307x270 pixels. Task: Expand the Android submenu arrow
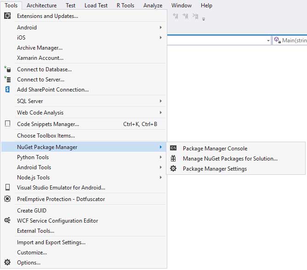pos(160,28)
